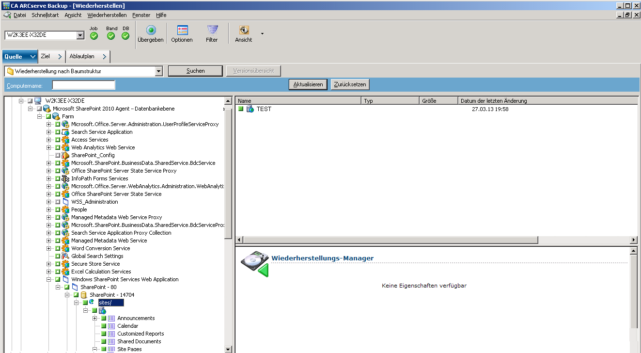Image resolution: width=641 pixels, height=353 pixels.
Task: Click the Job status green check icon
Action: pos(94,36)
